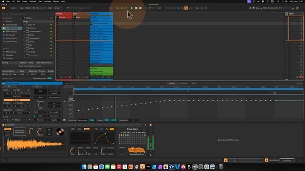Start playback with the green Play button
This screenshot has width=305, height=171.
[x=132, y=8]
